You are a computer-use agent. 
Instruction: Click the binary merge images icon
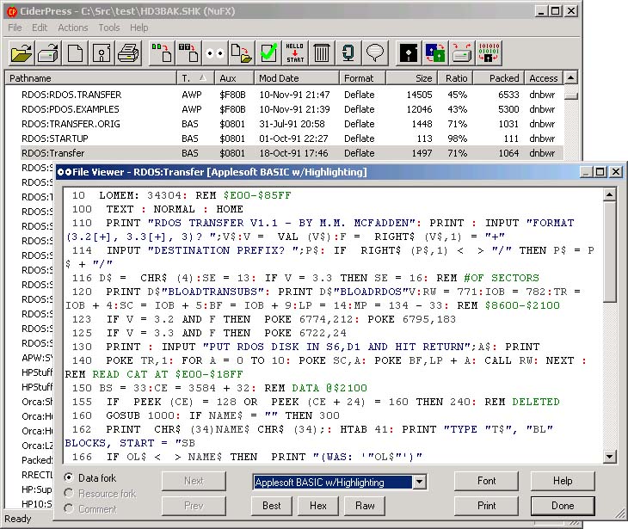pyautogui.click(x=489, y=52)
